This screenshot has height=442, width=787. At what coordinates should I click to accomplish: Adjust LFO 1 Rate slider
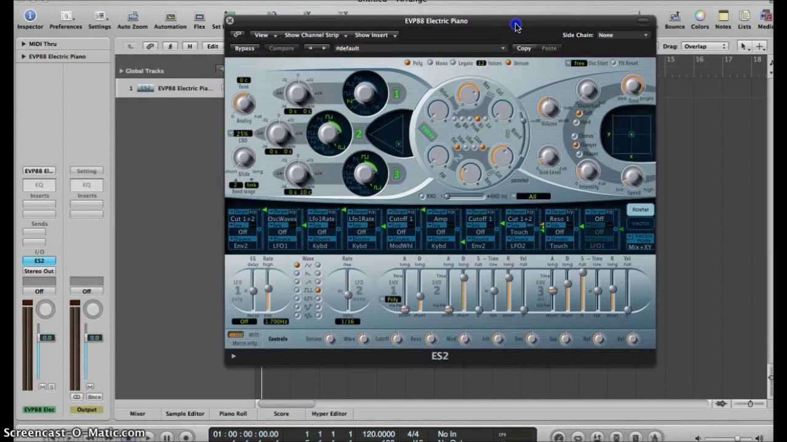point(268,290)
